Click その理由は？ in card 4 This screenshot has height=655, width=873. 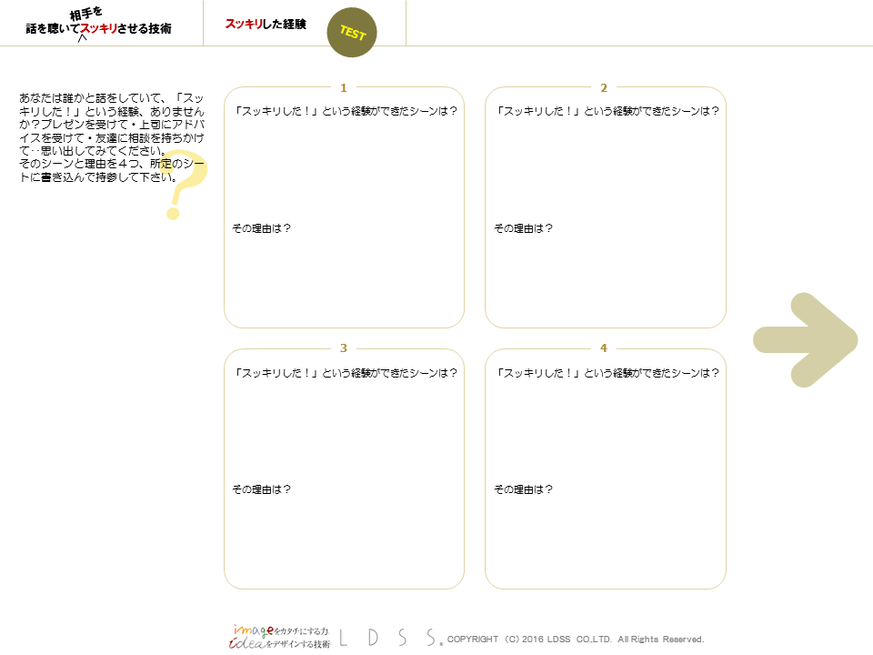(x=524, y=489)
